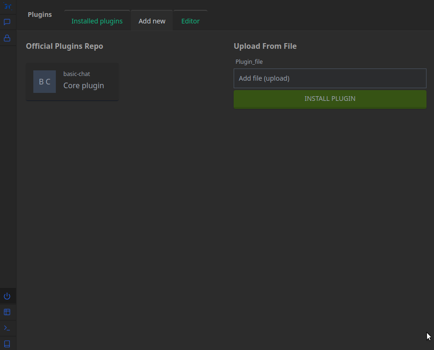Switch to the Installed plugins tab
Viewport: 434px width, 350px height.
click(97, 21)
